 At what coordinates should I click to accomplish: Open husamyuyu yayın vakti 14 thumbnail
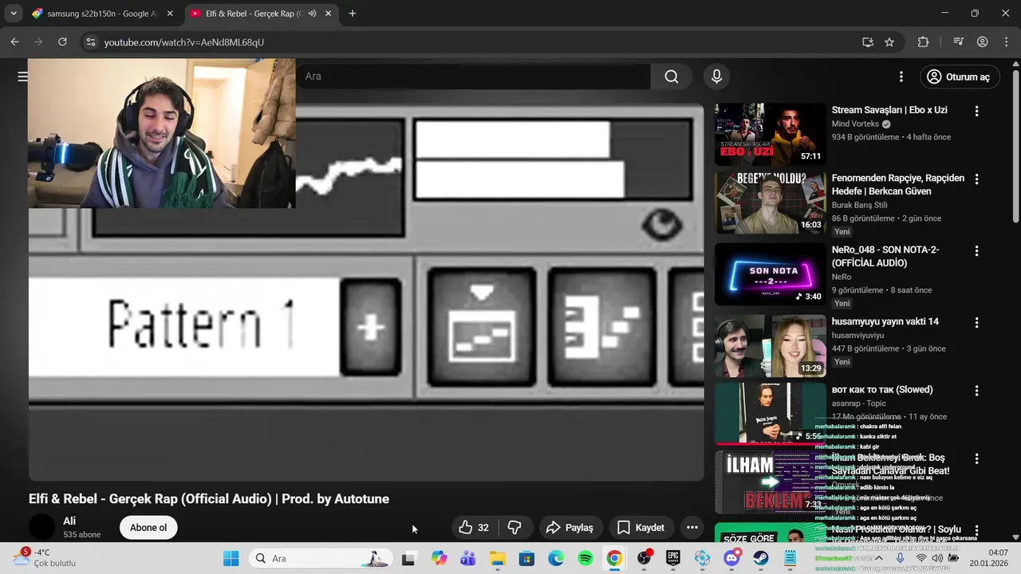click(771, 346)
